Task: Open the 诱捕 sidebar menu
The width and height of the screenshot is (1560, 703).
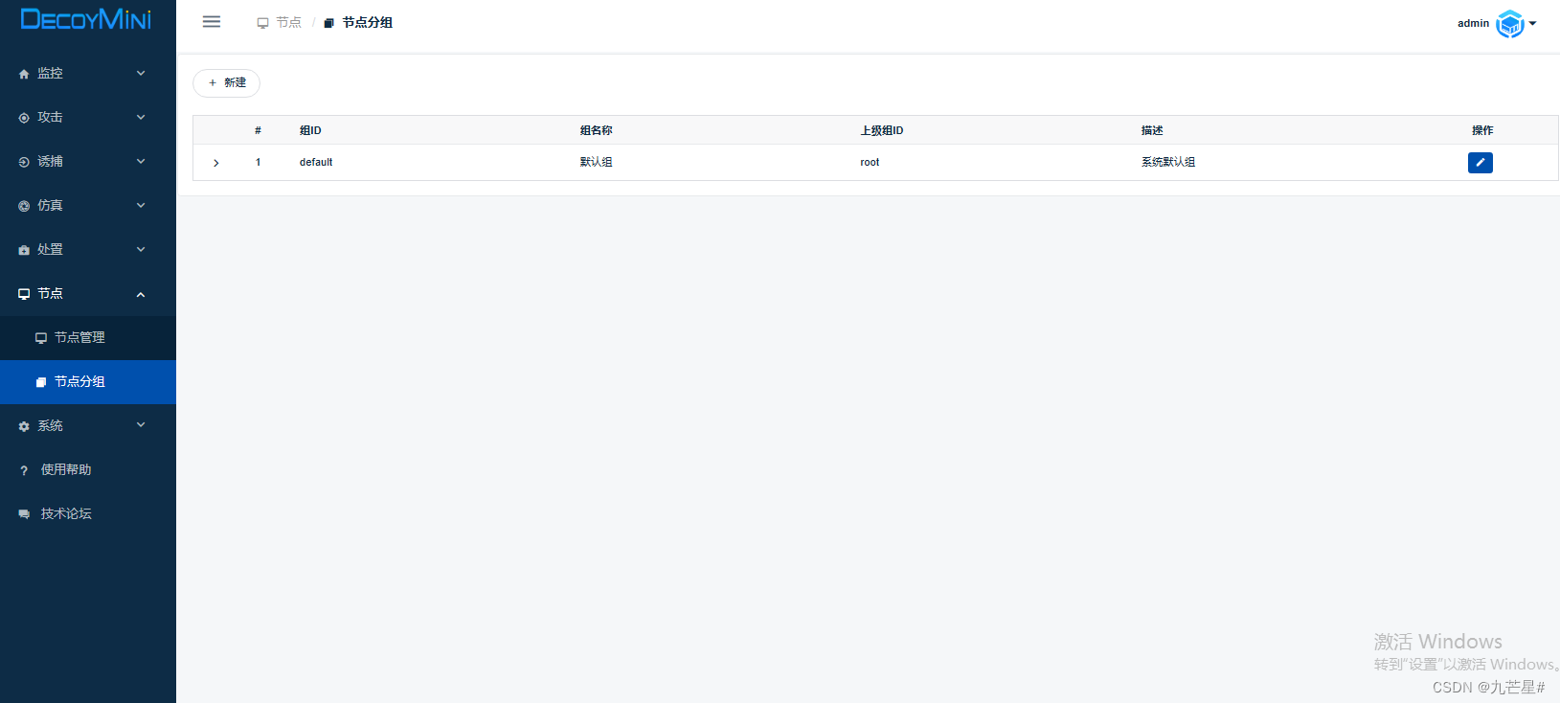Action: (88, 161)
